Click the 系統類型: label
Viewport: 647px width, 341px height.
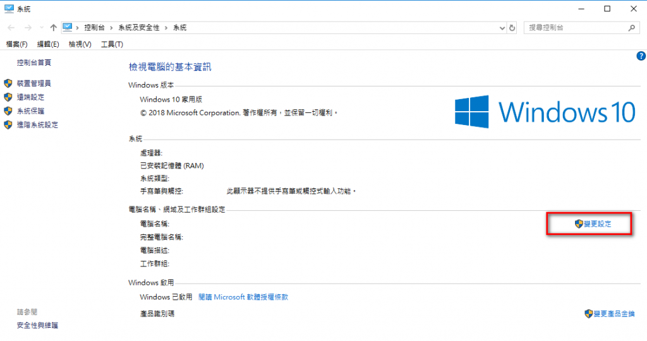[155, 179]
